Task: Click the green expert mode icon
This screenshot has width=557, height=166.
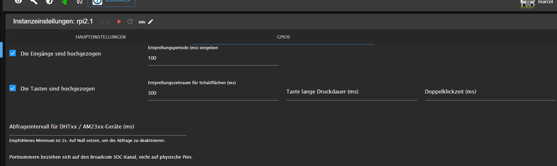Action: tap(65, 2)
